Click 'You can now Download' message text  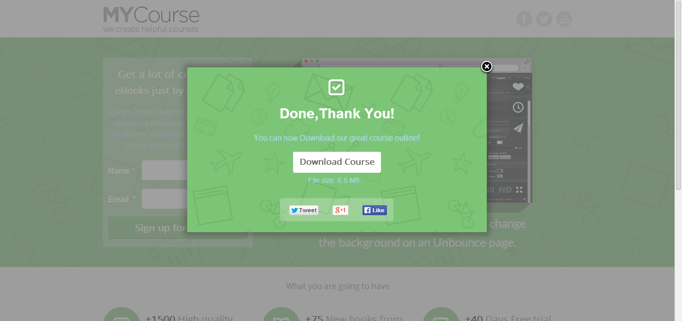pos(337,138)
